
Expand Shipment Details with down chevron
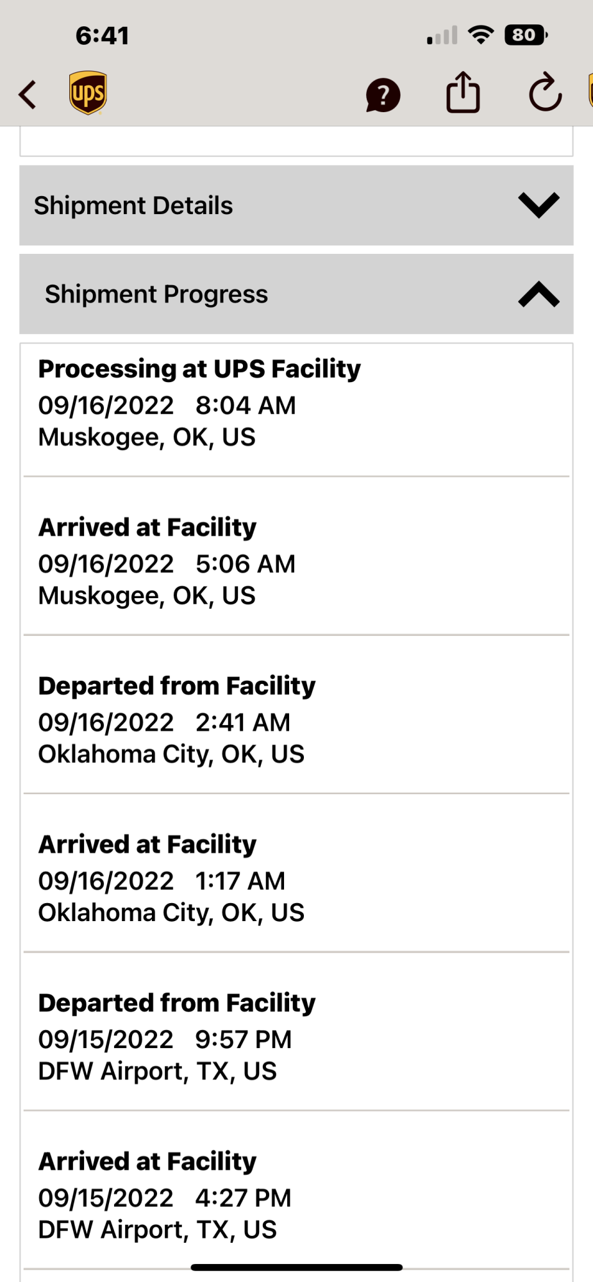click(x=539, y=205)
